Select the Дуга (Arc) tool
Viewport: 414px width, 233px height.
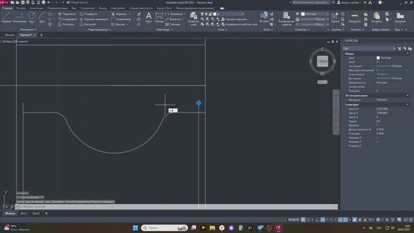(x=42, y=17)
